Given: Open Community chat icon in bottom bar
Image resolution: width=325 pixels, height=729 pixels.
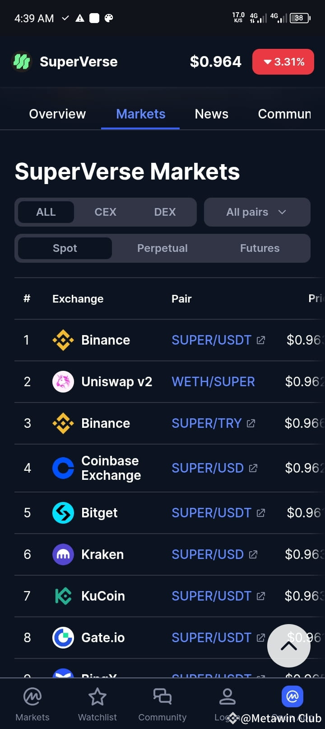Looking at the screenshot, I should [162, 697].
